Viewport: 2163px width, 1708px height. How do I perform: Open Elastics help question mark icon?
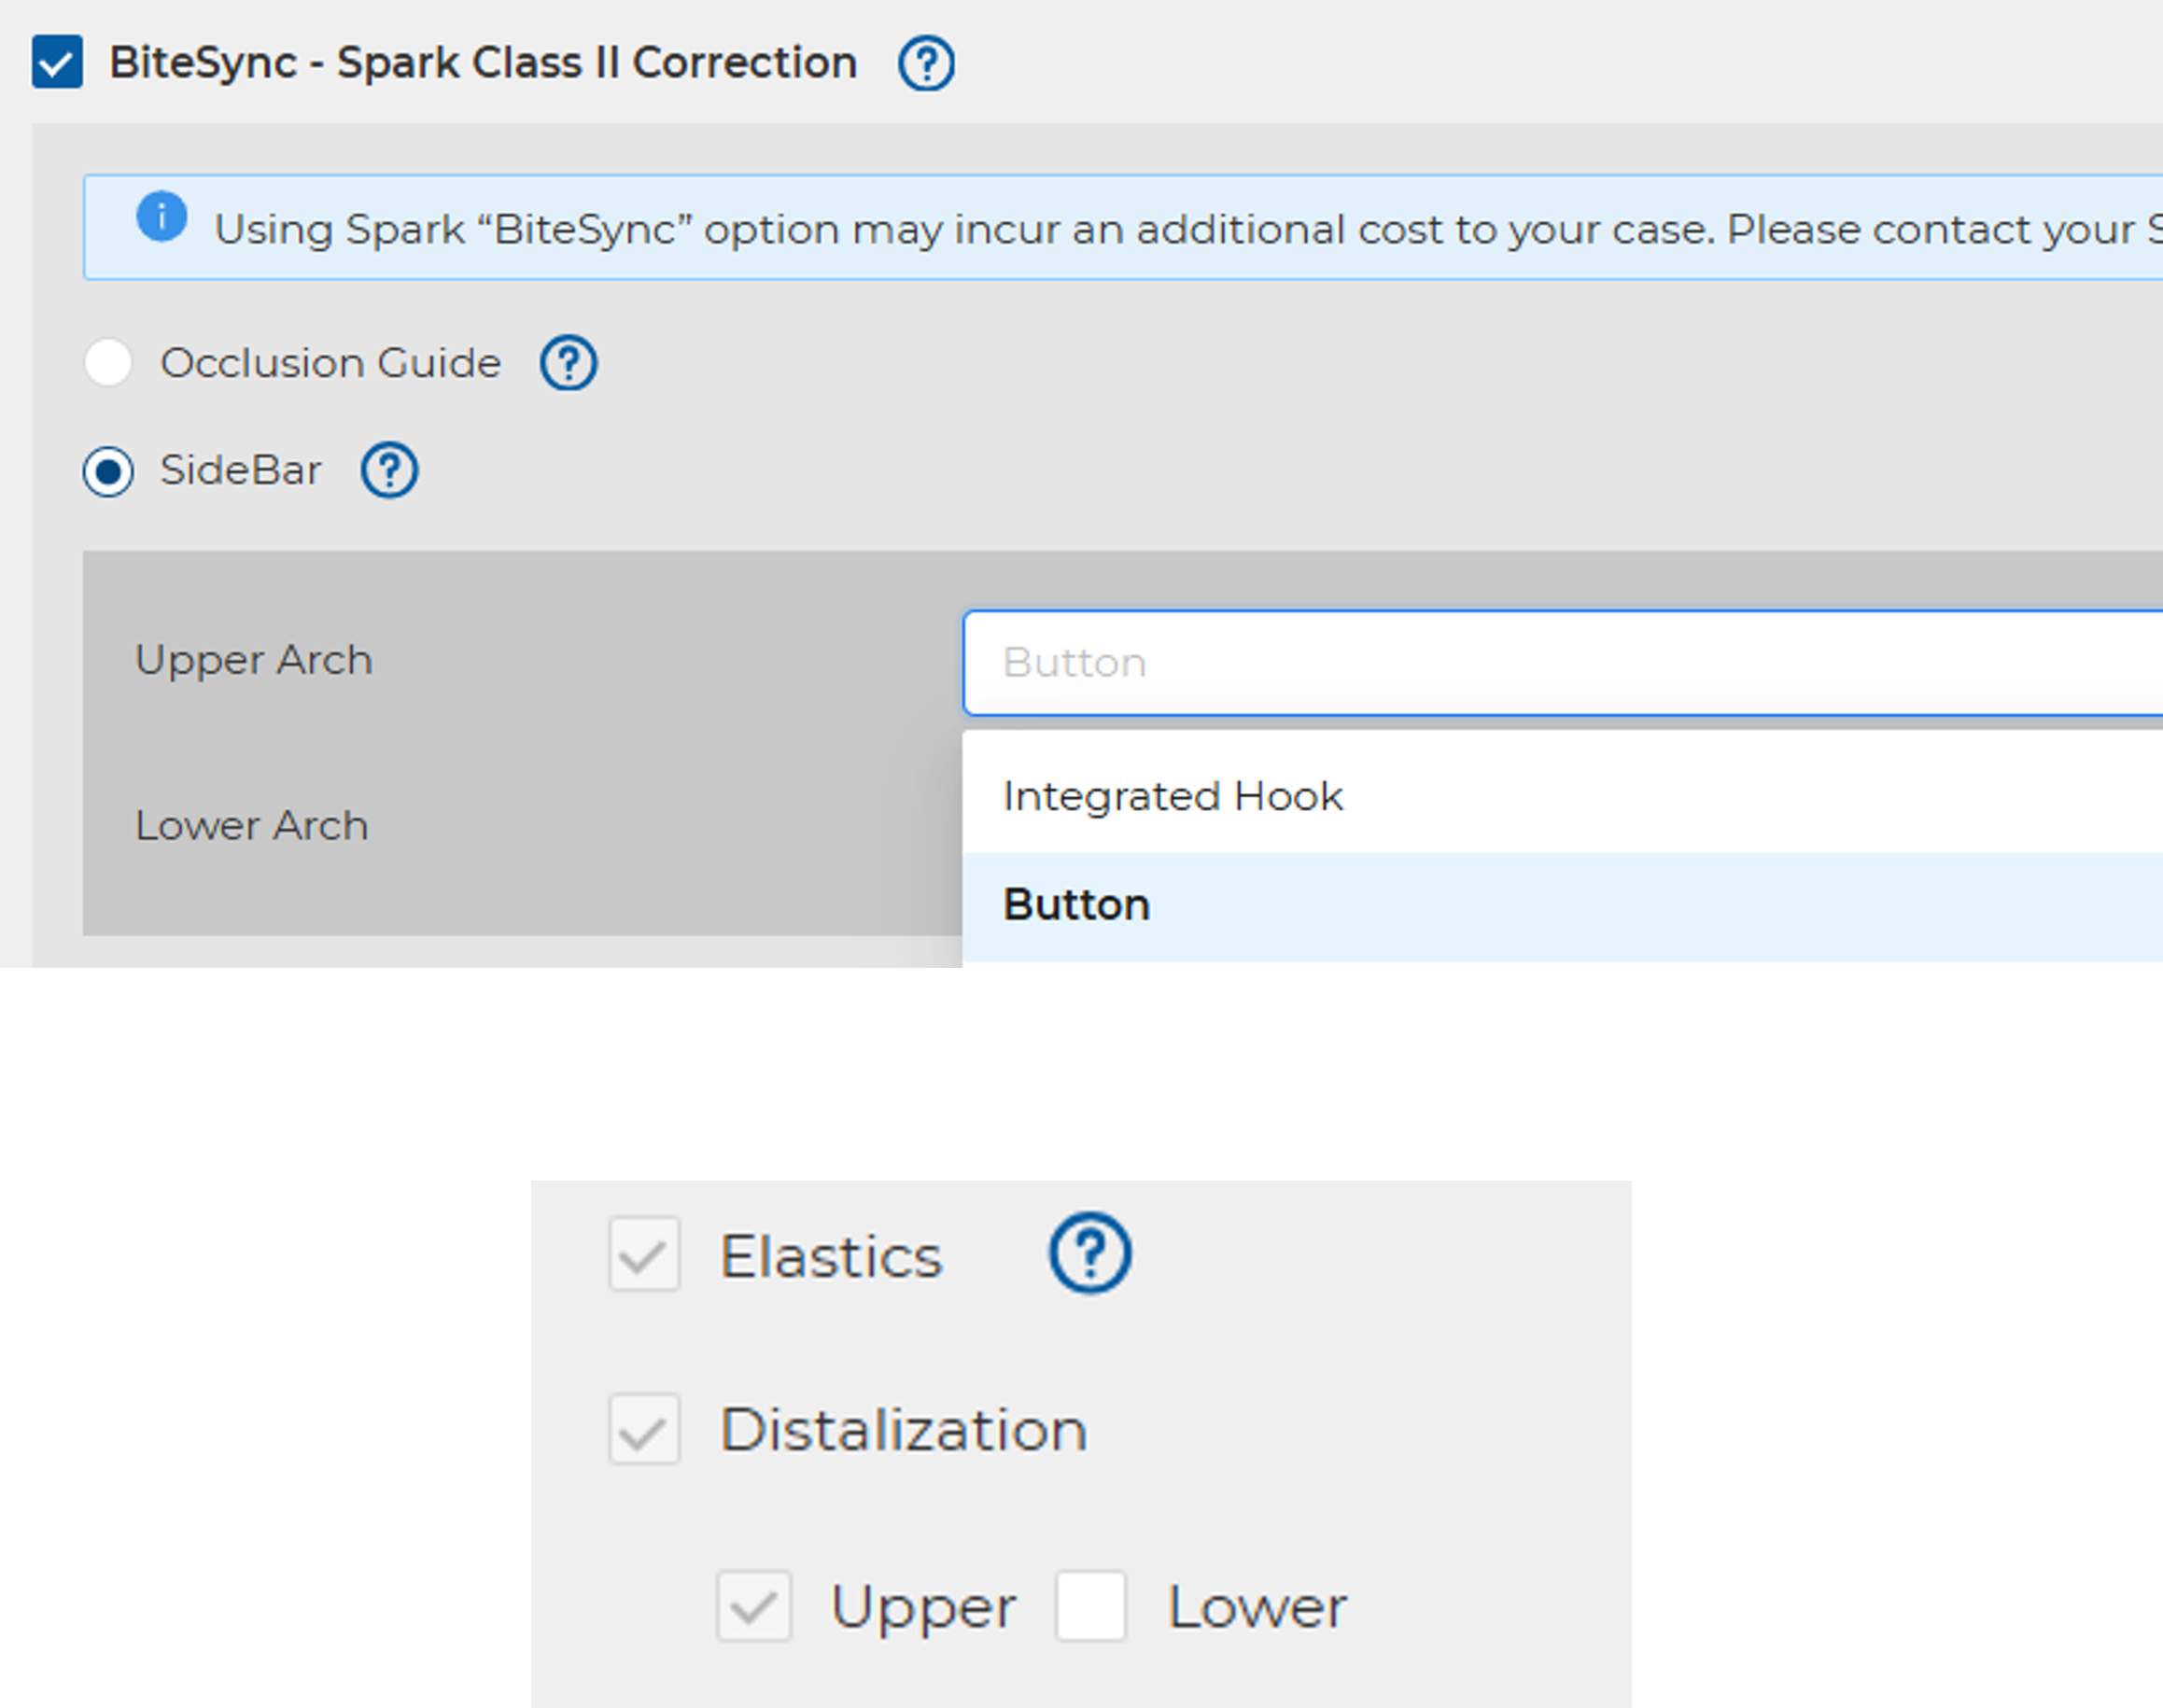pos(1089,1253)
